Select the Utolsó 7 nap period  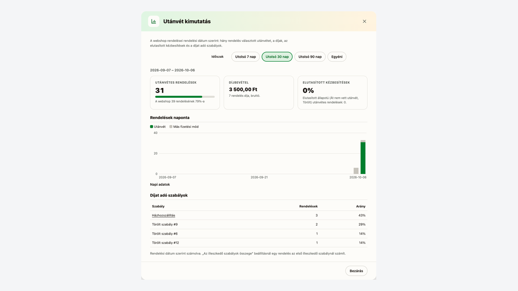click(245, 57)
